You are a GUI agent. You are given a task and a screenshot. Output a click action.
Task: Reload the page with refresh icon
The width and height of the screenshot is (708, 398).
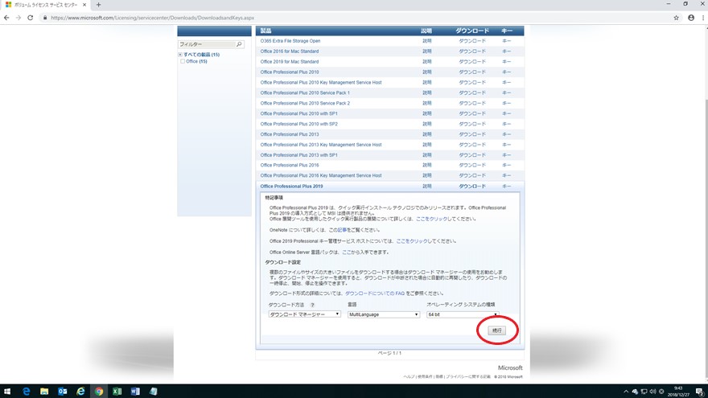31,18
